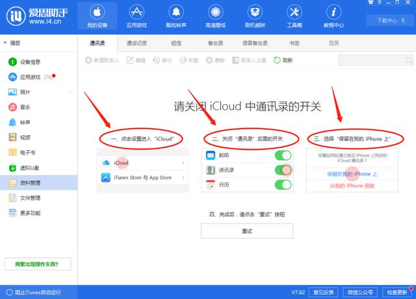Click the 检查更新 check update button
This screenshot has width=416, height=299.
(397, 292)
